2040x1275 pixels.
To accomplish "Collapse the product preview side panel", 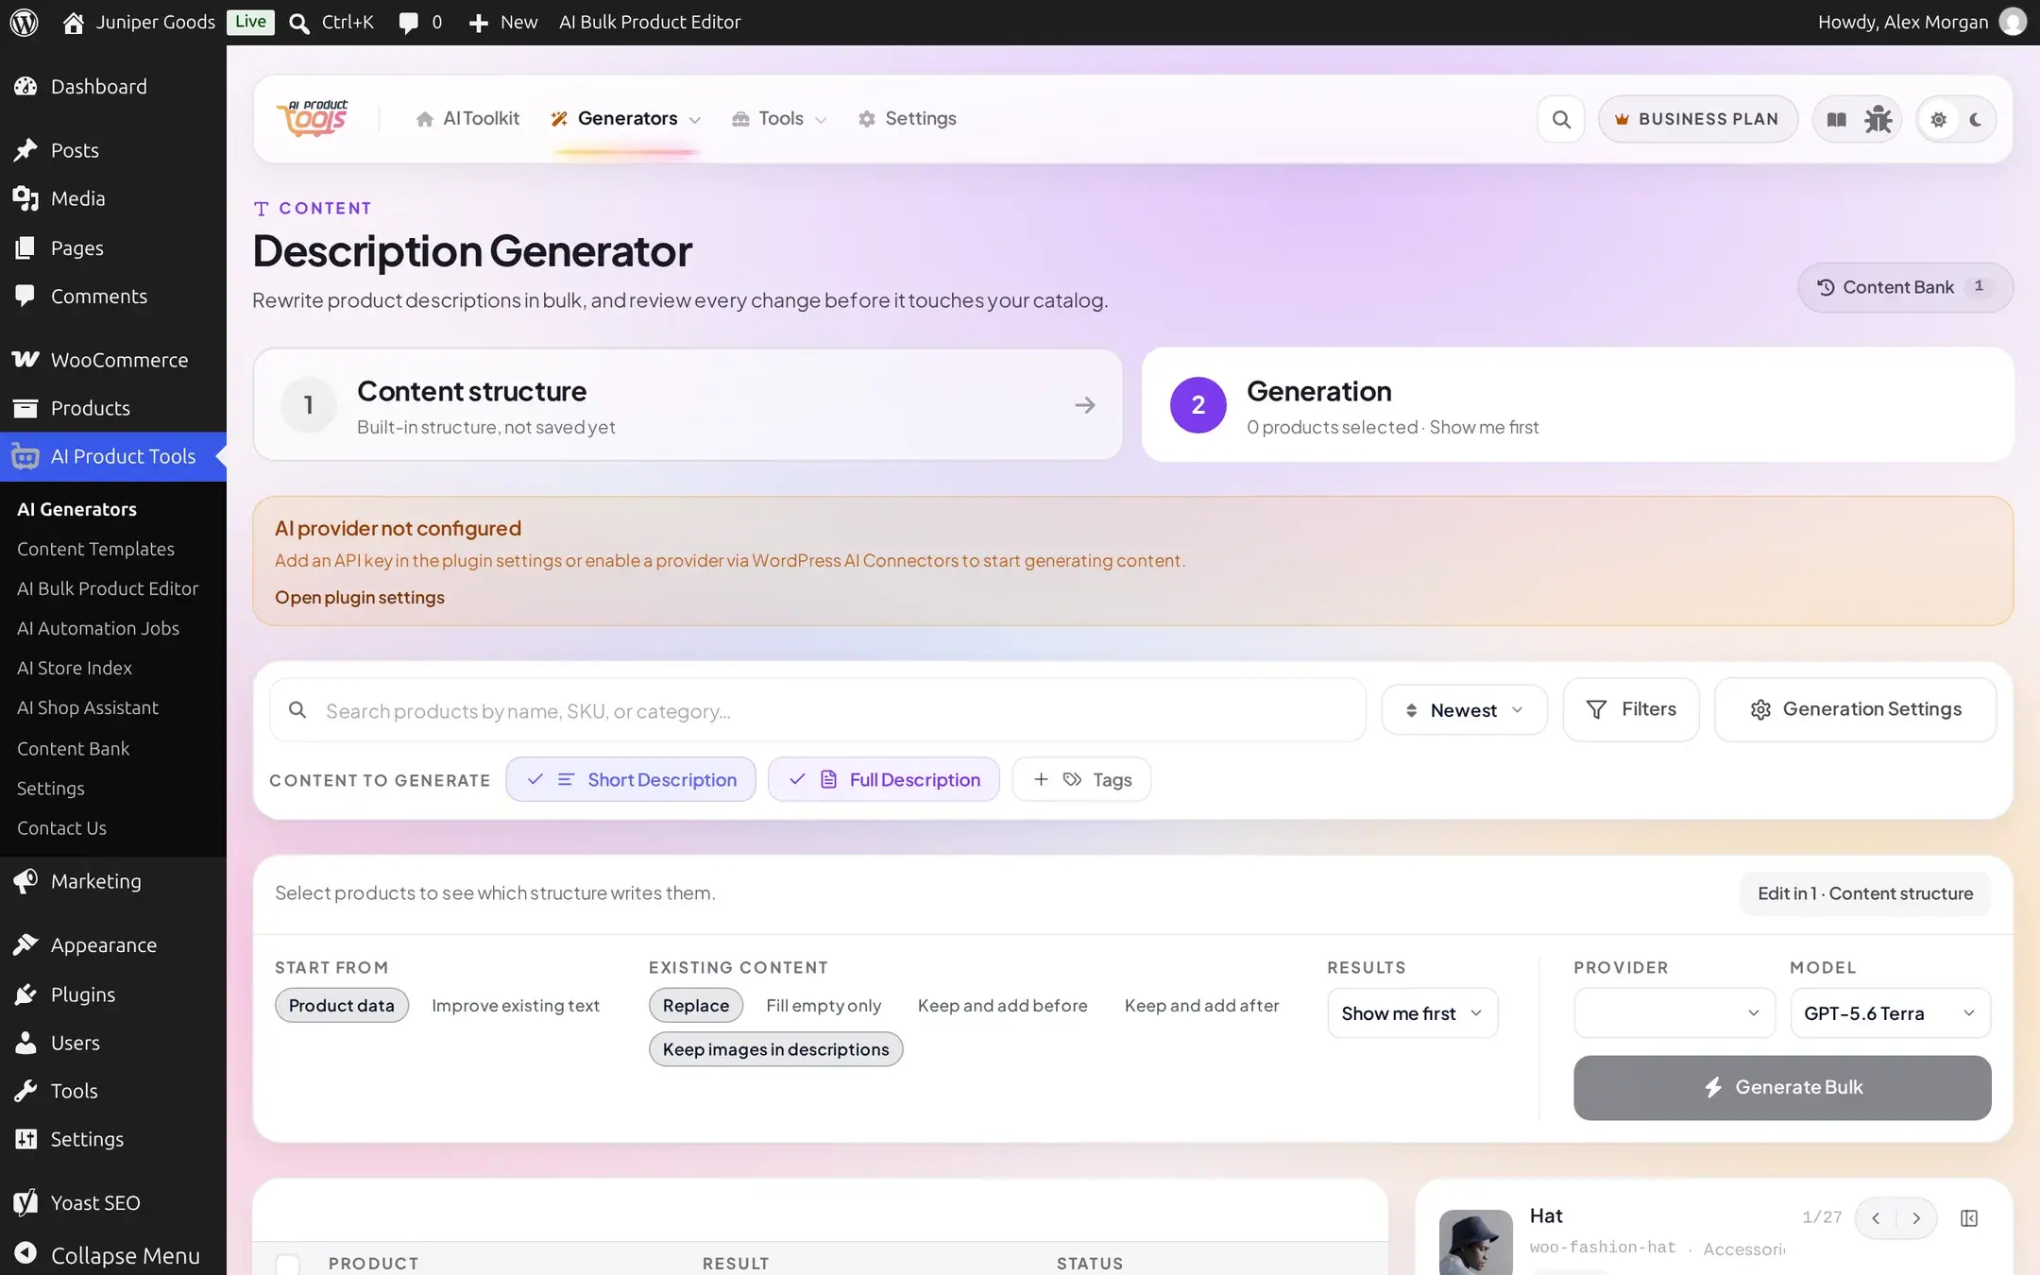I will point(1969,1218).
